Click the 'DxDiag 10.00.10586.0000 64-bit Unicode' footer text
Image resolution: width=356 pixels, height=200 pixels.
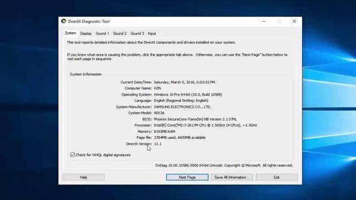(x=189, y=166)
